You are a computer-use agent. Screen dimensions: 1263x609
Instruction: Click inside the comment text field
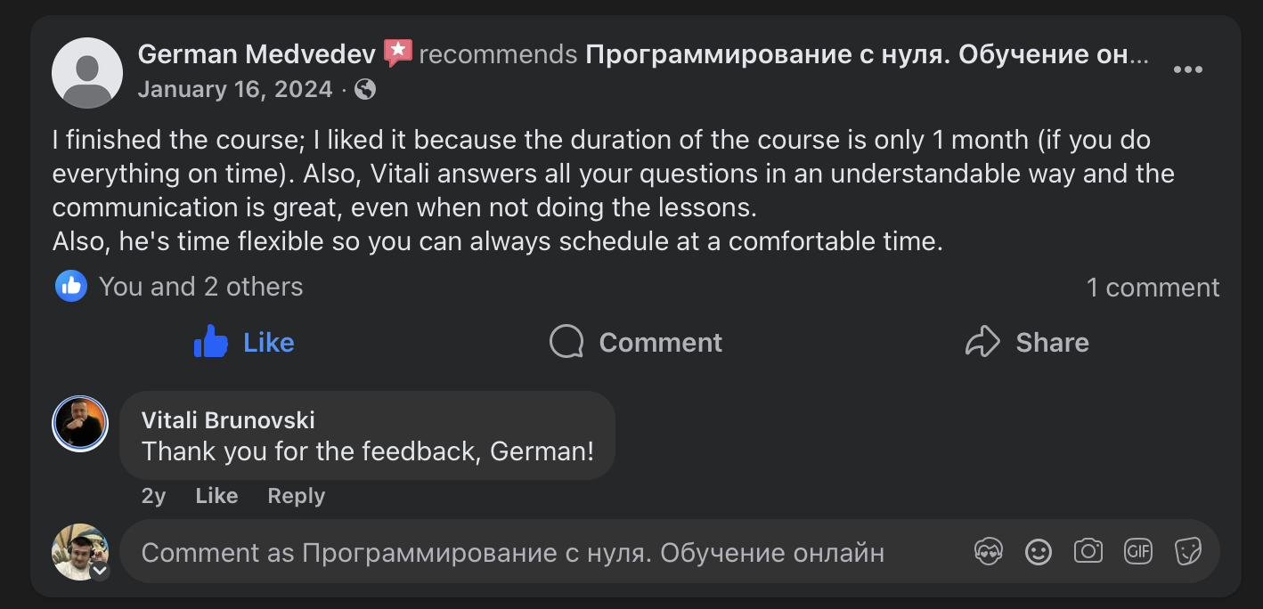534,553
